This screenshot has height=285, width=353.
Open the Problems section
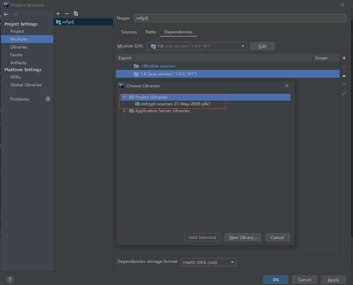19,99
